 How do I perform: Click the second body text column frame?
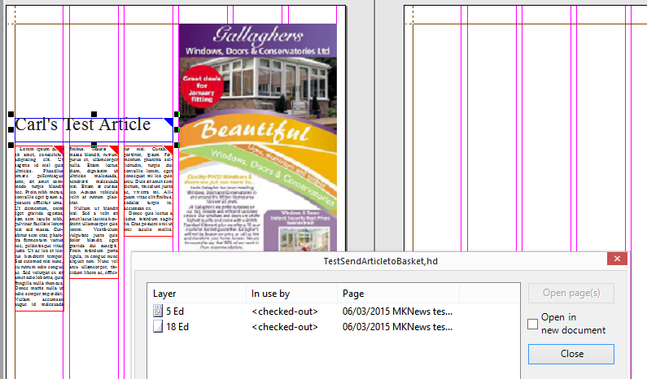click(94, 212)
